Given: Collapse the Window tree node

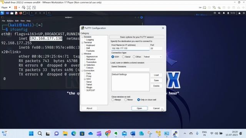Looking at the screenshot, I should [82, 54].
